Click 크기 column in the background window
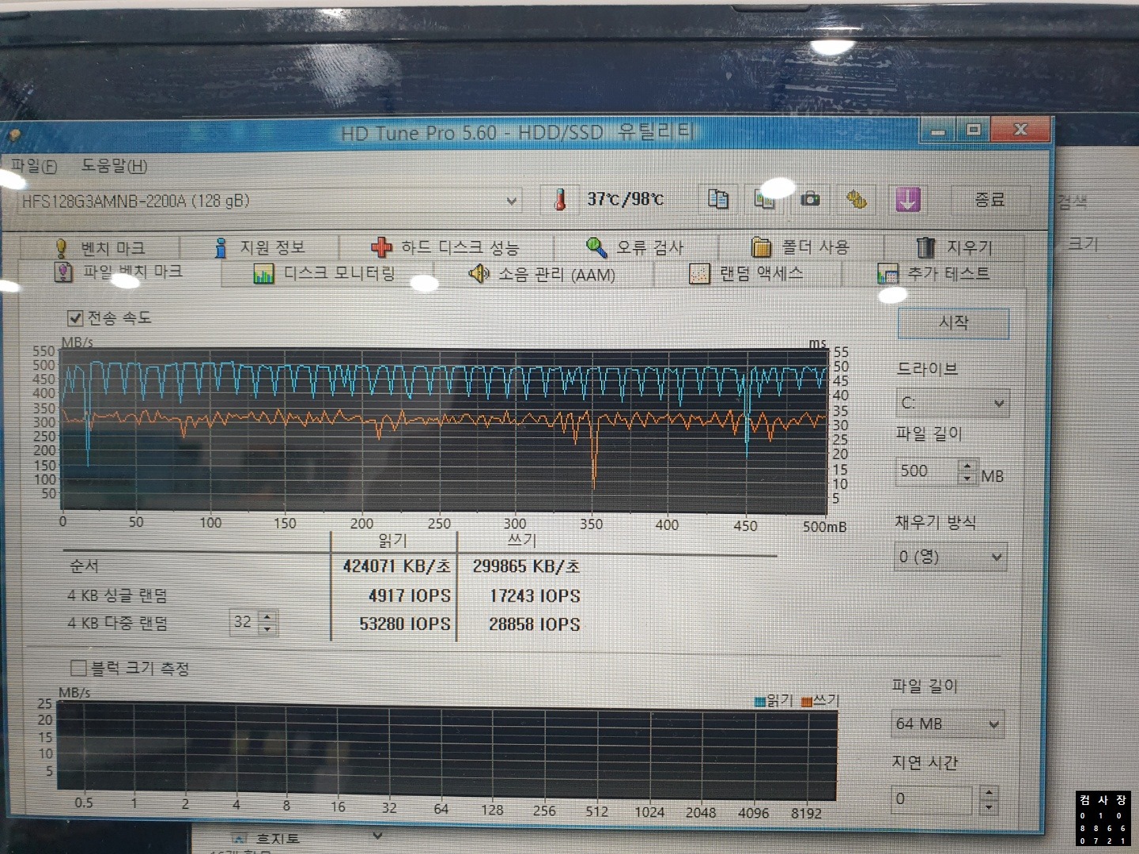This screenshot has height=854, width=1139. click(x=1082, y=244)
